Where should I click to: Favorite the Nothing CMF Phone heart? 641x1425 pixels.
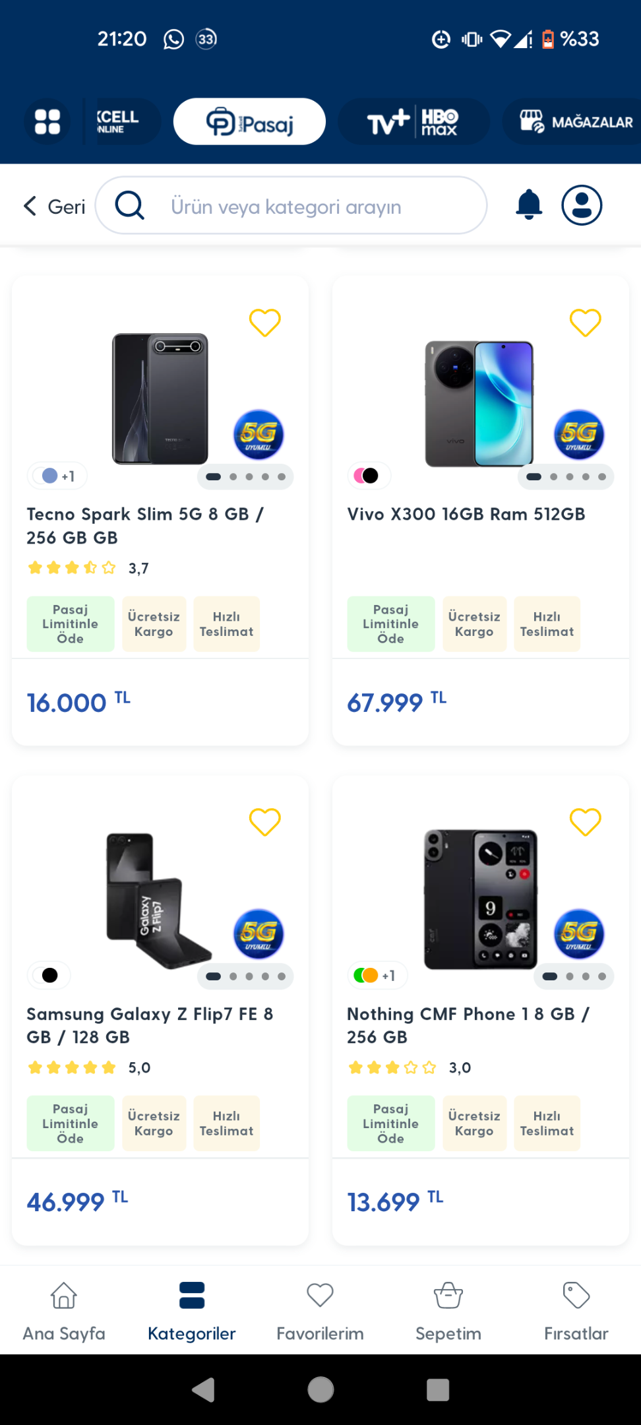tap(586, 822)
